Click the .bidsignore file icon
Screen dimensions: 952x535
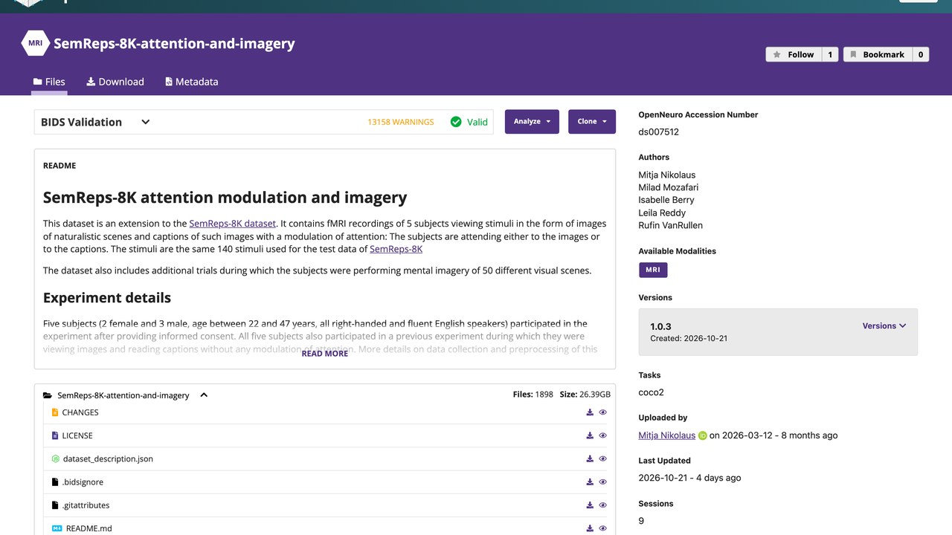pyautogui.click(x=55, y=482)
